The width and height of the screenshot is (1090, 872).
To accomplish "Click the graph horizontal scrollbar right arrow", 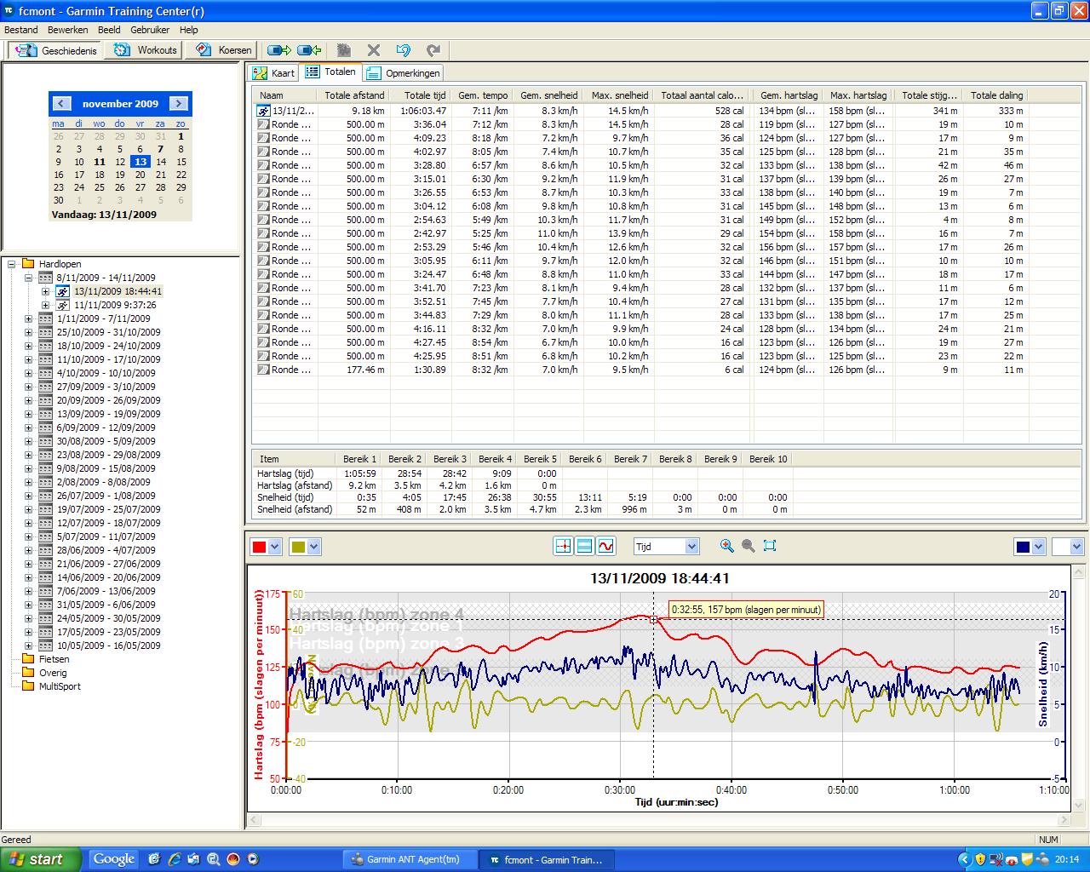I will click(1063, 821).
